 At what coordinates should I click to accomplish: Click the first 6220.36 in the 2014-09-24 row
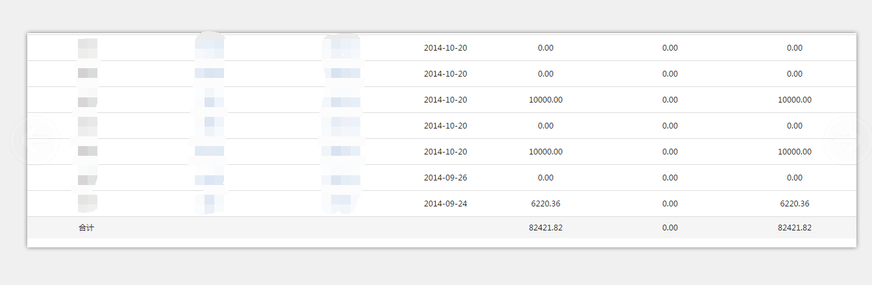(x=545, y=203)
